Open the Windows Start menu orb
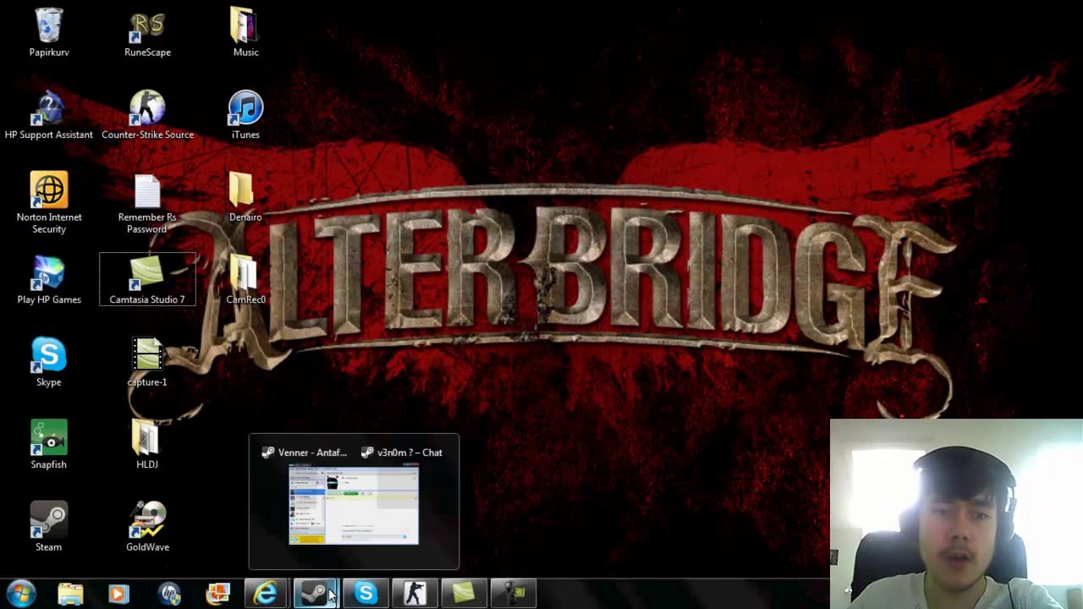 coord(20,593)
